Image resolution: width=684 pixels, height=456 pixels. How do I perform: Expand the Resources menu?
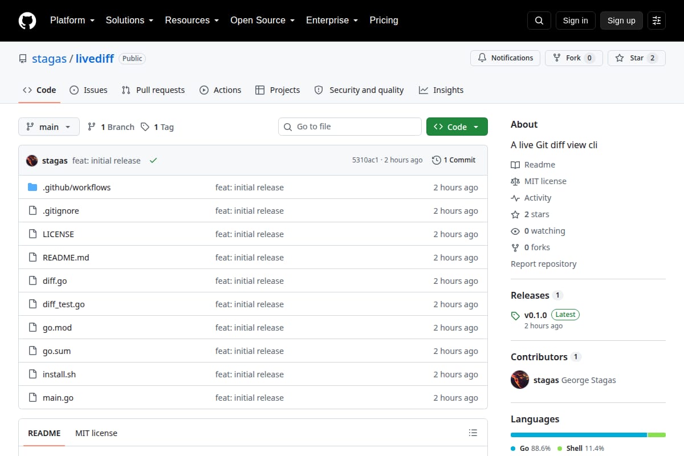(x=192, y=21)
